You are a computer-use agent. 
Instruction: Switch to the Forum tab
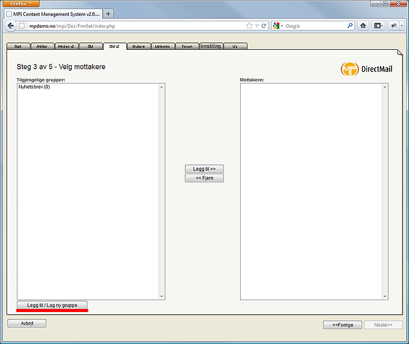click(x=187, y=46)
